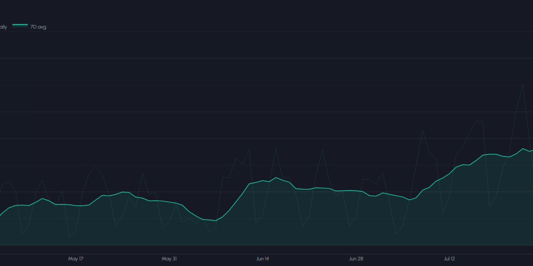The height and width of the screenshot is (266, 533).
Task: Click the May 17 axis label
Action: [76, 259]
